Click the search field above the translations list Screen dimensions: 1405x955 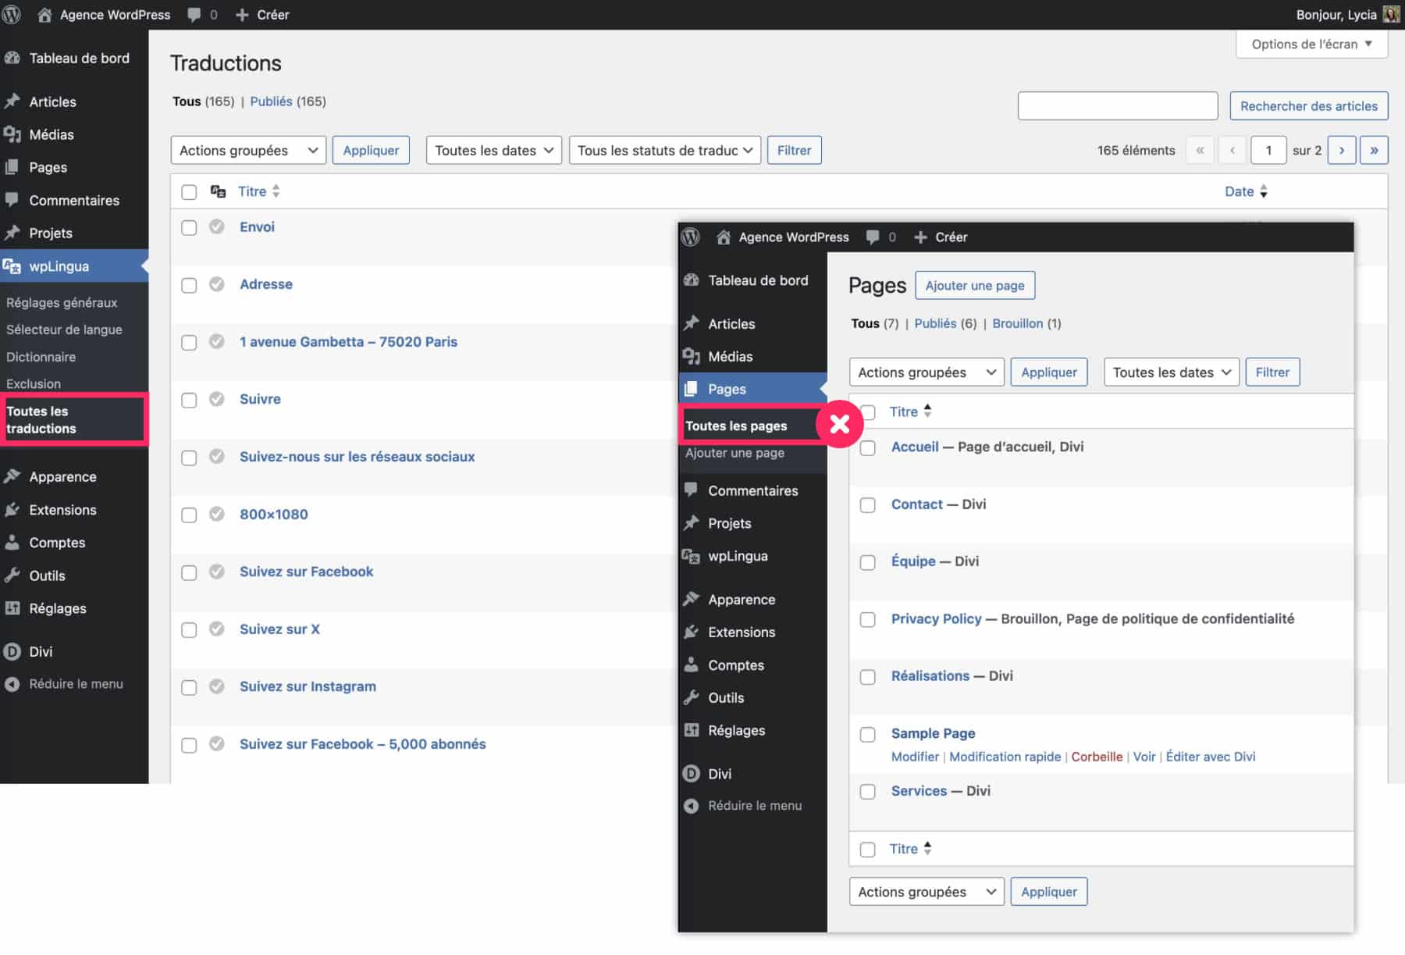click(x=1118, y=105)
